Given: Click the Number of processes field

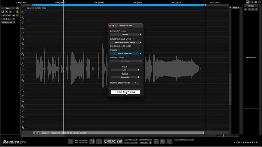Looking at the screenshot, I should (x=136, y=83).
